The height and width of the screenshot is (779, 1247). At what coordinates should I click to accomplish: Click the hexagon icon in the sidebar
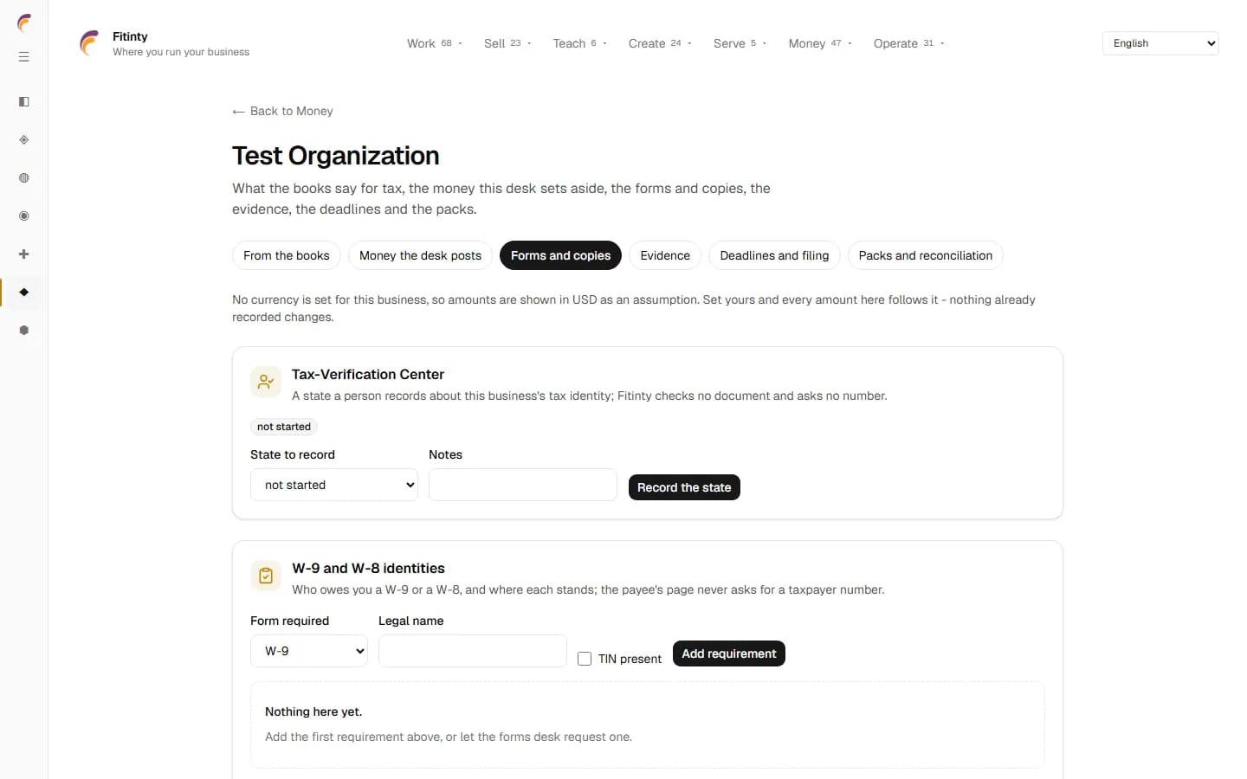[x=24, y=331]
